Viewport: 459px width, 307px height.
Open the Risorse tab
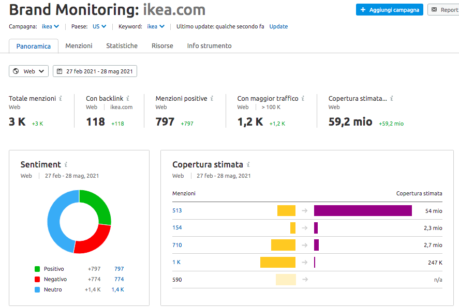(162, 46)
